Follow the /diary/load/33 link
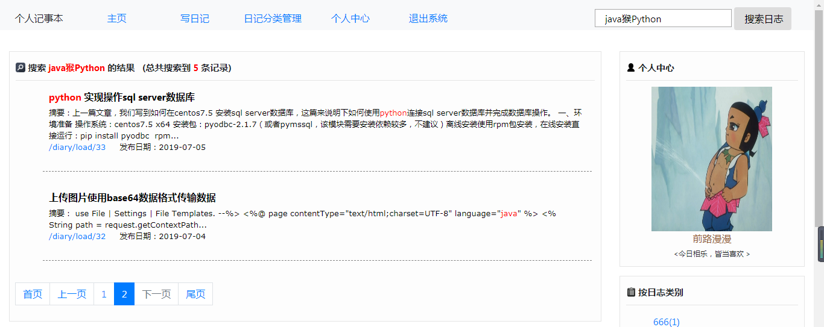 click(x=77, y=147)
